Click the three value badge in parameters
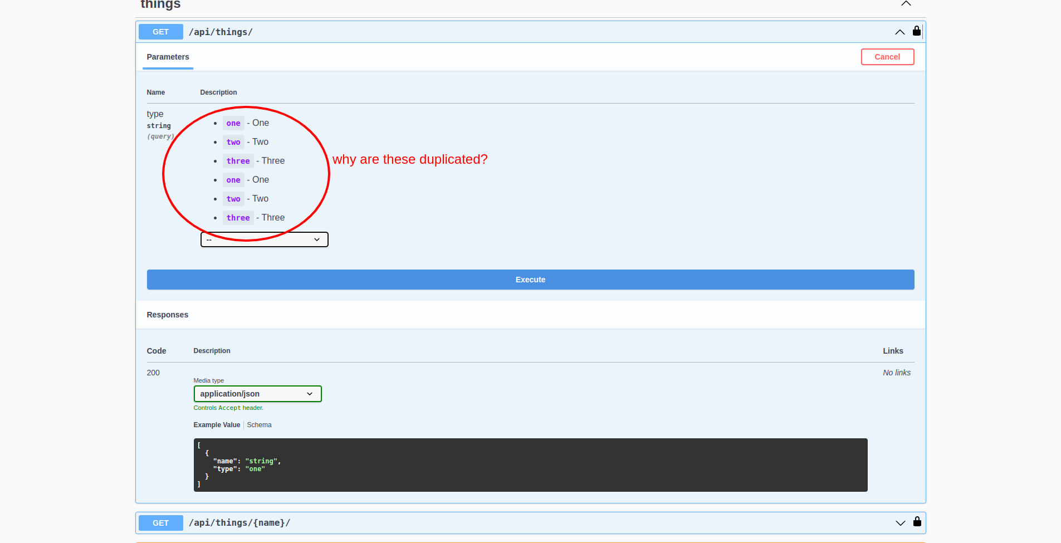1061x543 pixels. pos(238,161)
